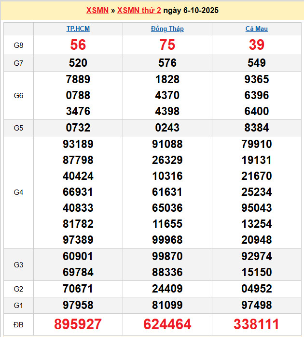Click the G4 number 93189
Viewport: 304px width, 337px height.
78,144
